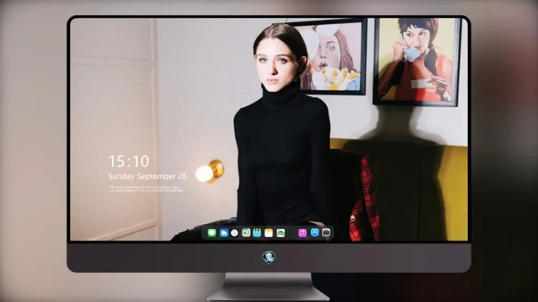Open the gray Camera app in dock
The image size is (538, 302).
pyautogui.click(x=326, y=233)
